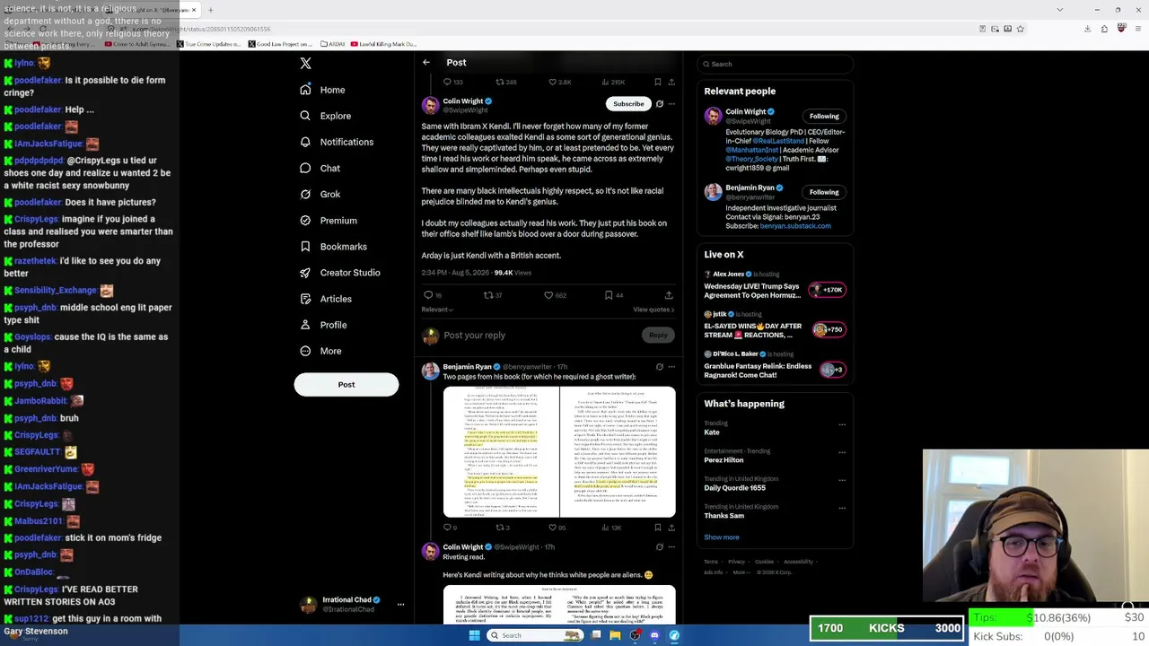Image resolution: width=1149 pixels, height=646 pixels.
Task: Click the Creator Studio sidebar icon
Action: tap(305, 273)
